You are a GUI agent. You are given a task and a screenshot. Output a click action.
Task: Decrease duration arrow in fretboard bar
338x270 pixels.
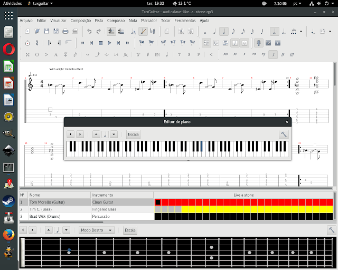click(49, 230)
